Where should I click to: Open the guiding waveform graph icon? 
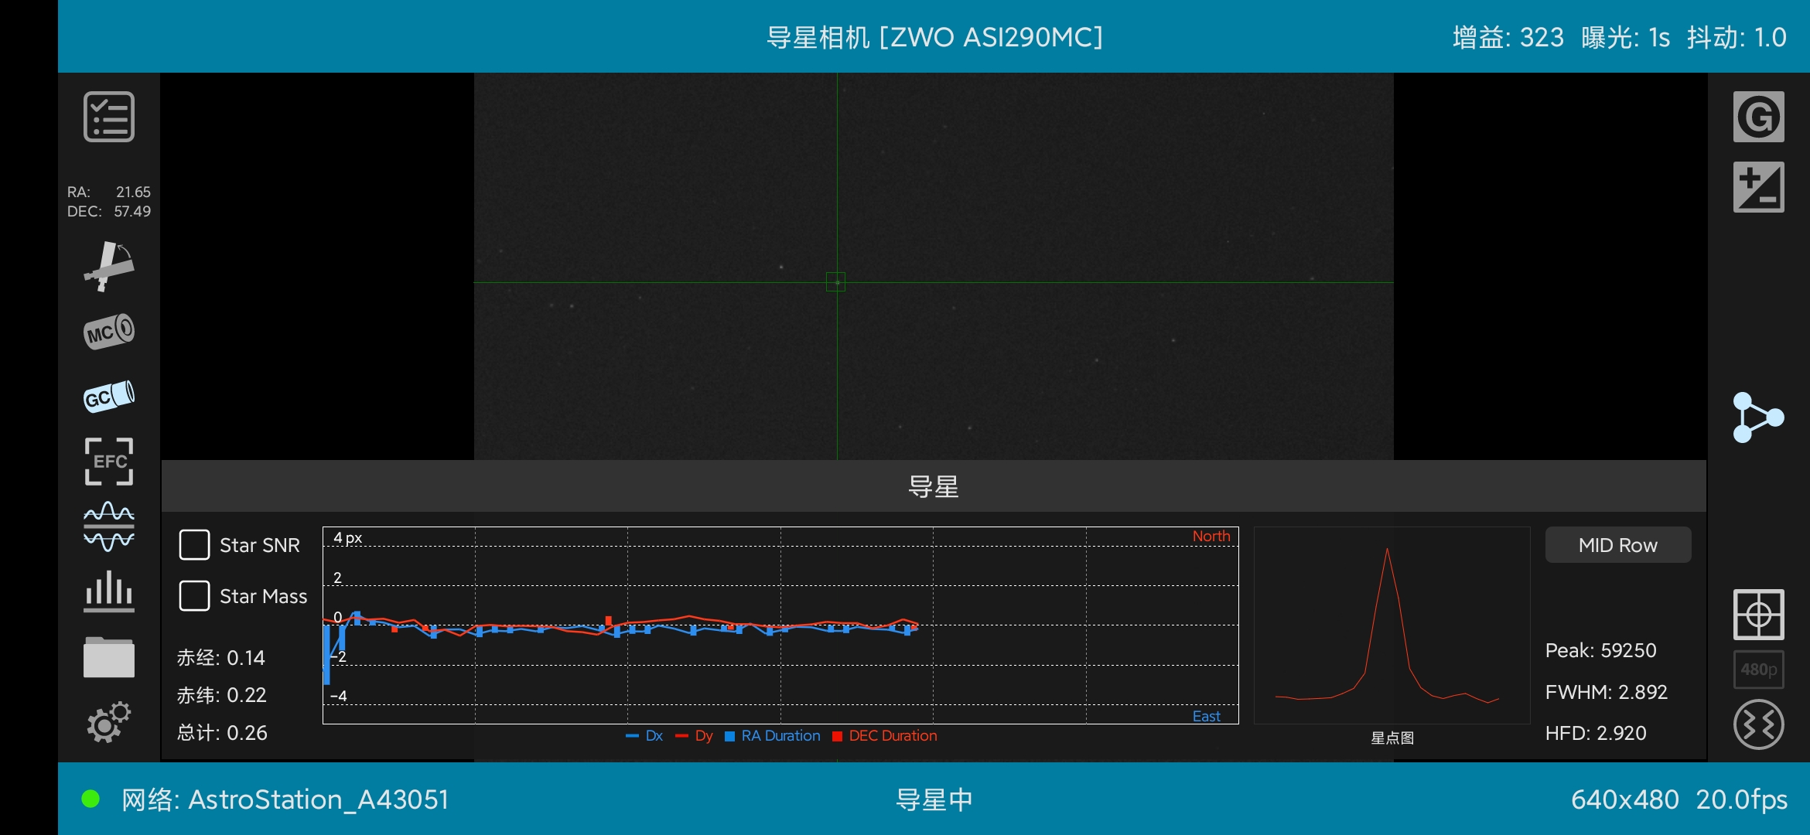[x=108, y=527]
